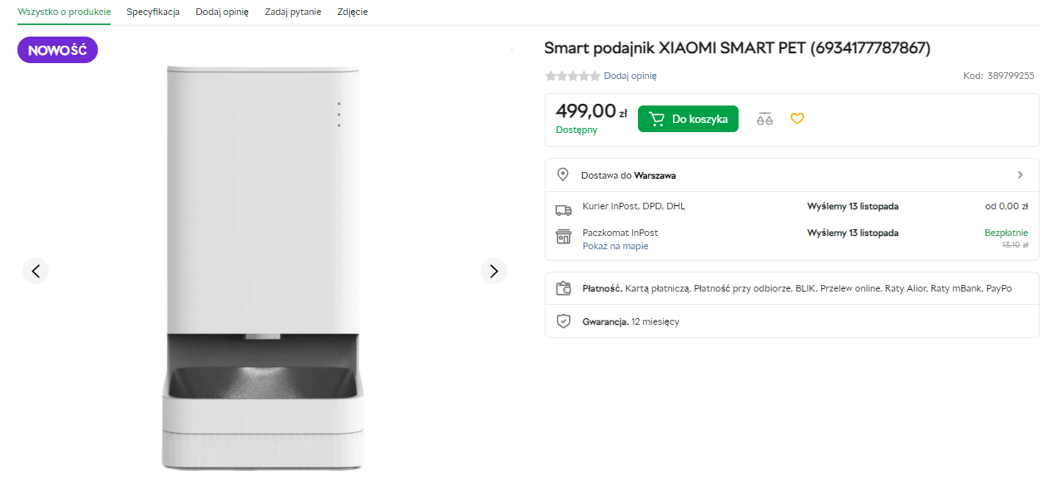
Task: Show next product image arrow
Action: click(494, 271)
